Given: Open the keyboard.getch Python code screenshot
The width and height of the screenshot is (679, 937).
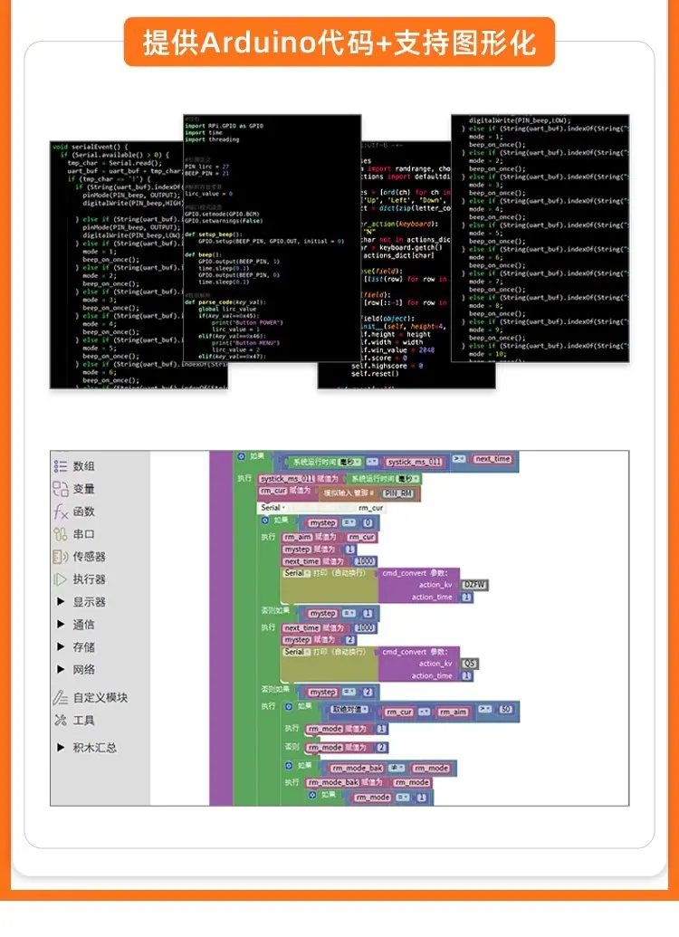Looking at the screenshot, I should (x=406, y=264).
